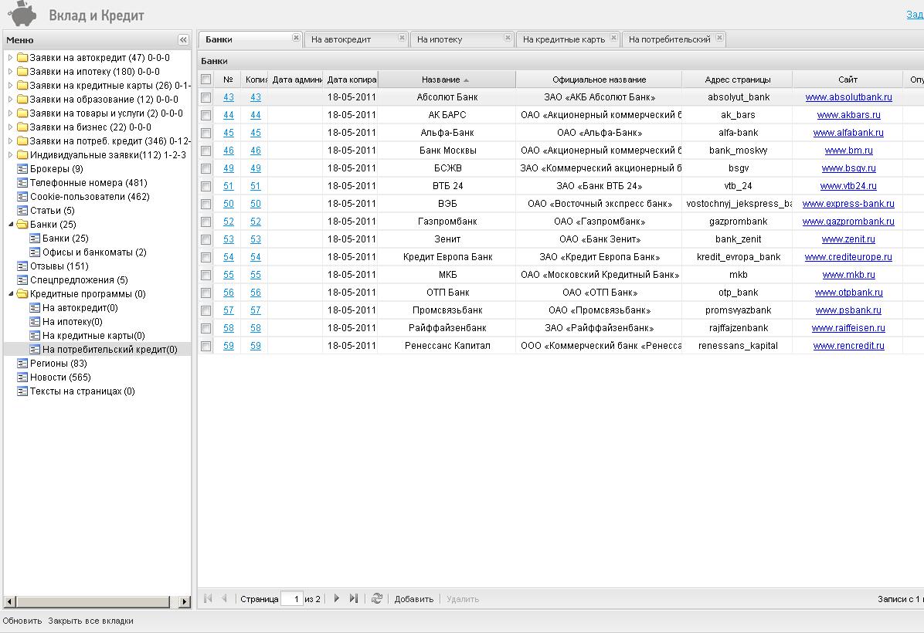Expand Заявки на ипотеку tree node
This screenshot has width=924, height=633.
tap(10, 72)
